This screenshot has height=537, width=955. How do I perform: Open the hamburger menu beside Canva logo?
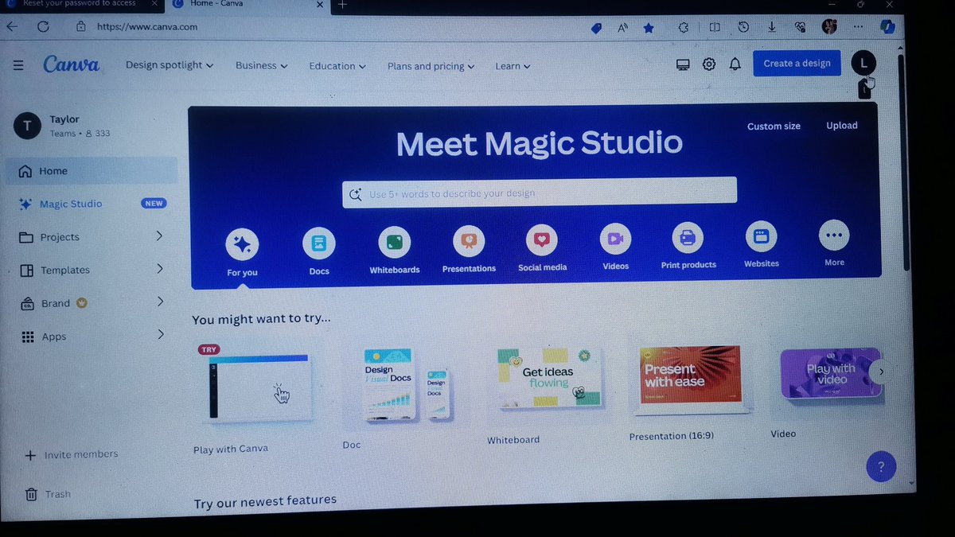[x=18, y=65]
